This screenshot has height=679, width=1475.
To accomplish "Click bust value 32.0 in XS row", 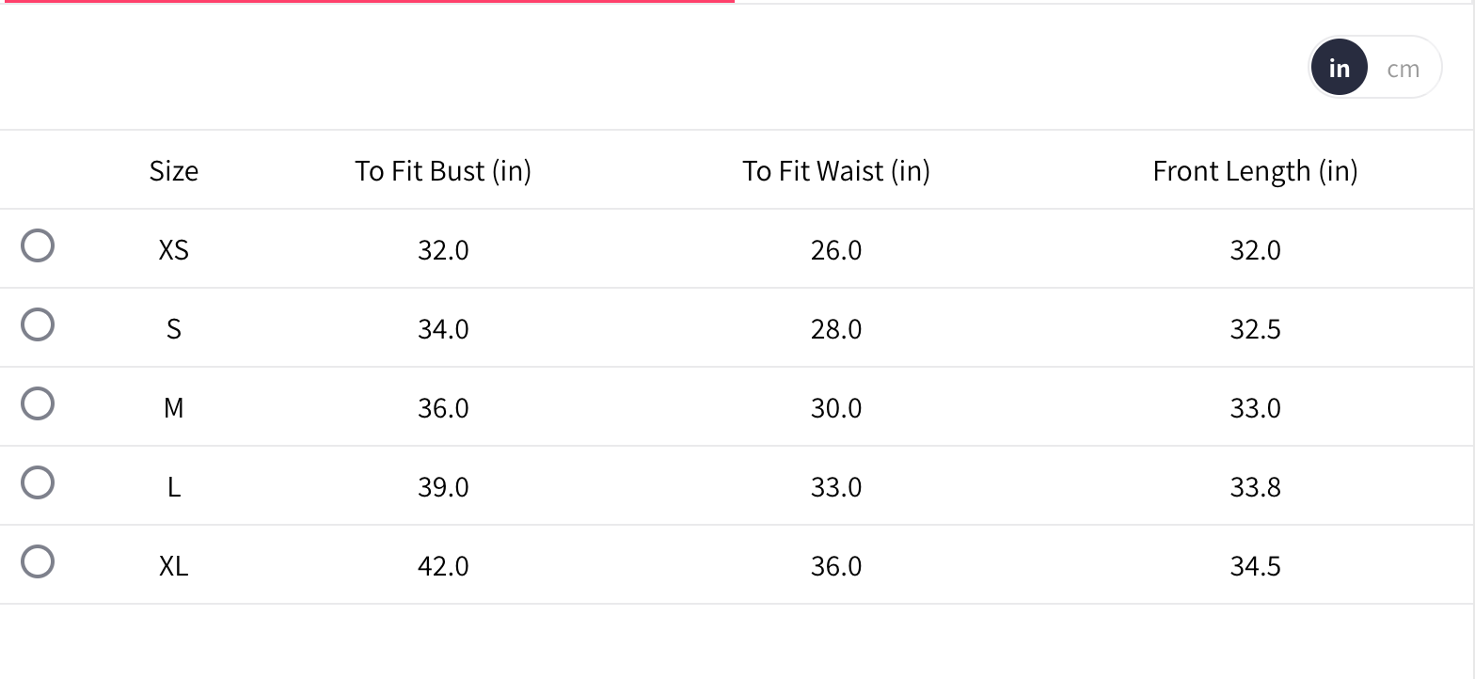I will coord(443,250).
